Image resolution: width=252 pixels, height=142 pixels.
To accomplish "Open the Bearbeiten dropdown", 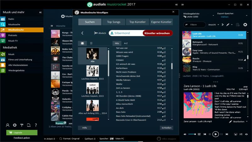I will click(x=238, y=121).
